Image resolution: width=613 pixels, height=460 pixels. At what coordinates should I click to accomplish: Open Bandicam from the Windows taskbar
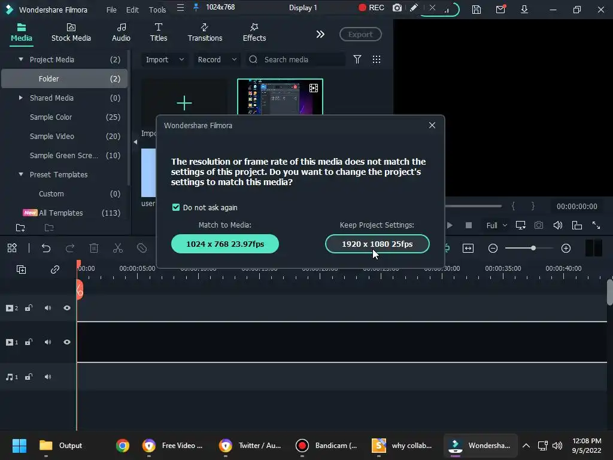(x=326, y=446)
